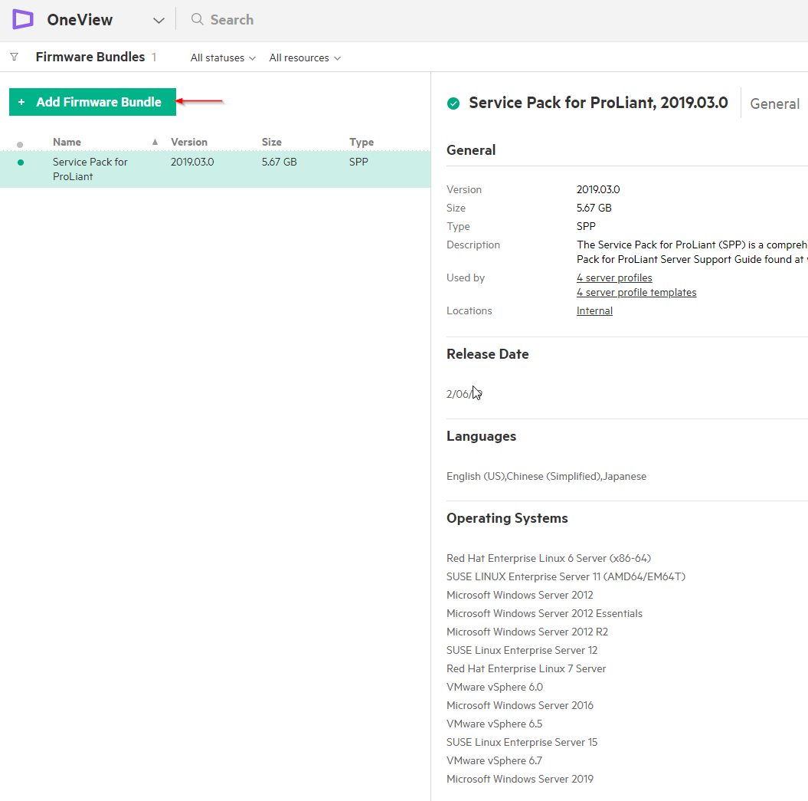The image size is (808, 801).
Task: Sort by status column header dot
Action: click(20, 145)
